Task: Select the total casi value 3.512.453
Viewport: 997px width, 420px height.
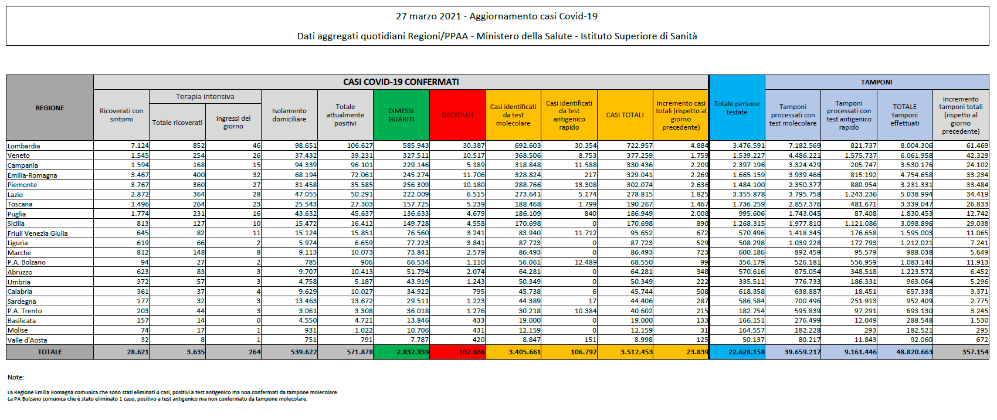Action: pyautogui.click(x=636, y=352)
